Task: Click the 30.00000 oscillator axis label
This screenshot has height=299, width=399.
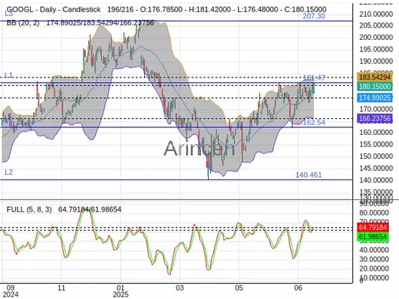Action: (374, 259)
